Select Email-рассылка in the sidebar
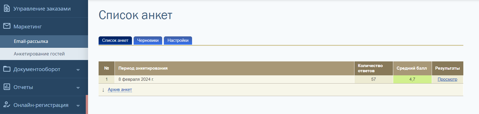479x114 pixels. 44,42
